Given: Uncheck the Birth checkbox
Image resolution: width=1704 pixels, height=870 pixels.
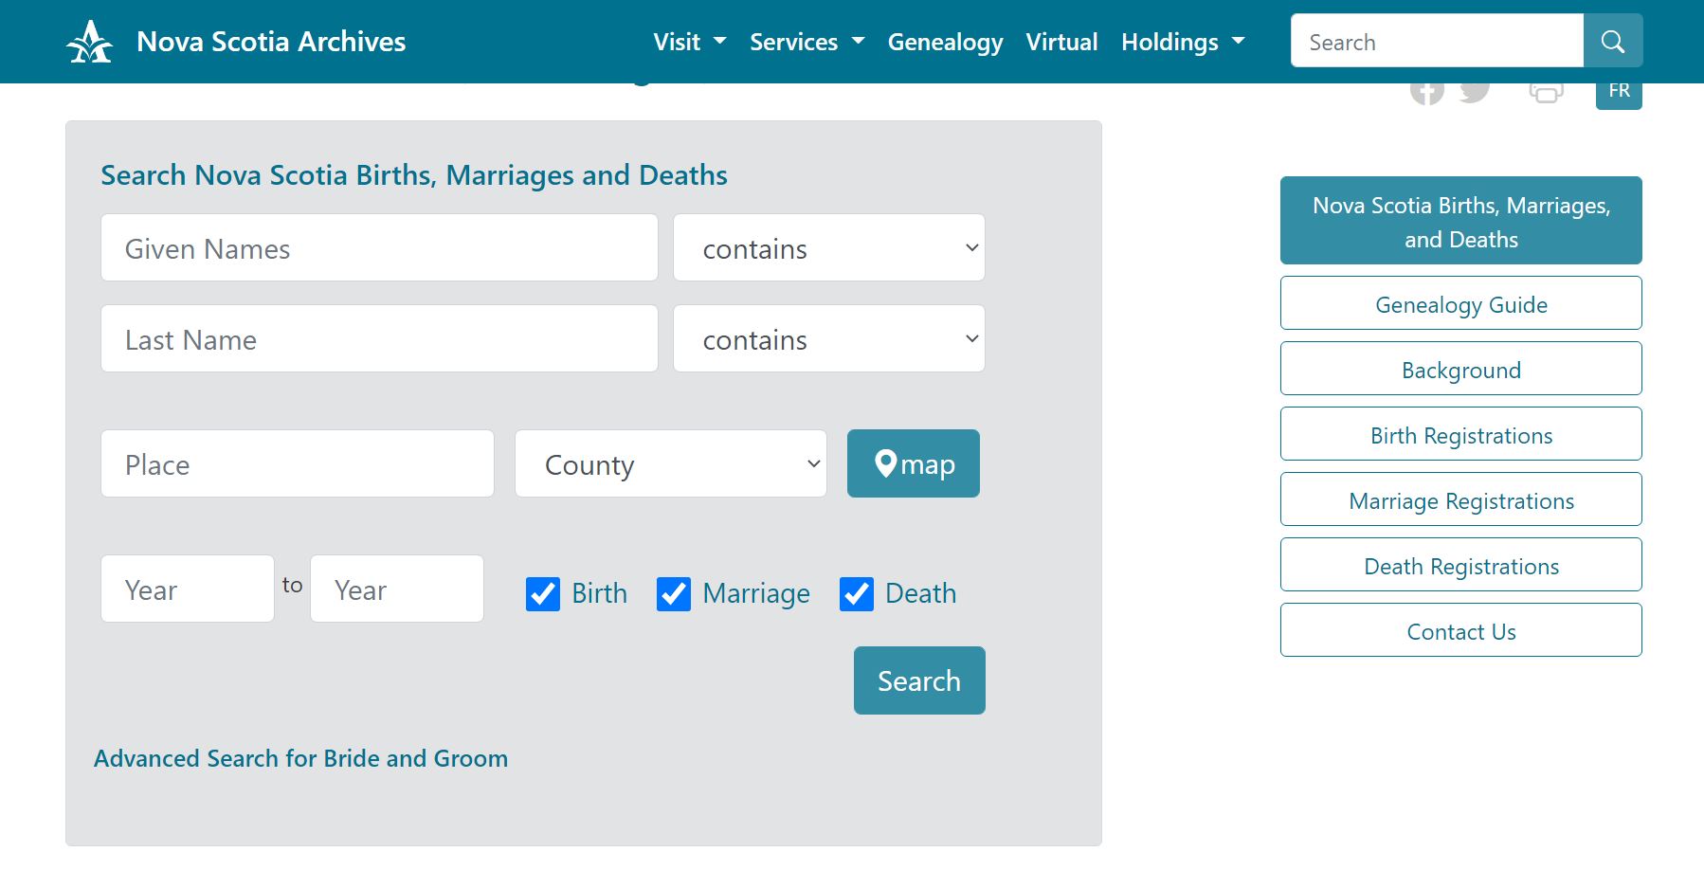Looking at the screenshot, I should (x=543, y=594).
